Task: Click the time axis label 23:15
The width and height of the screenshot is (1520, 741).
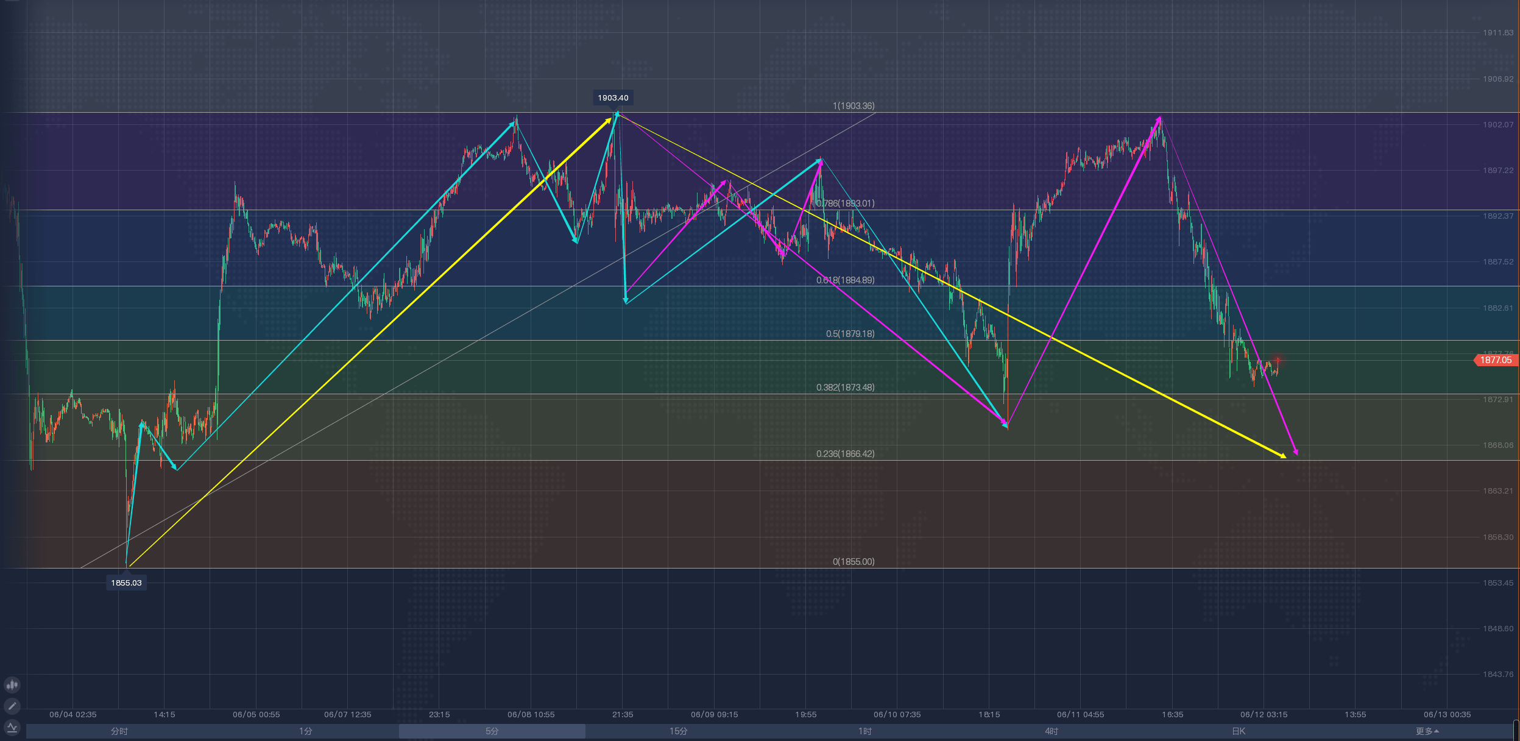Action: click(439, 715)
